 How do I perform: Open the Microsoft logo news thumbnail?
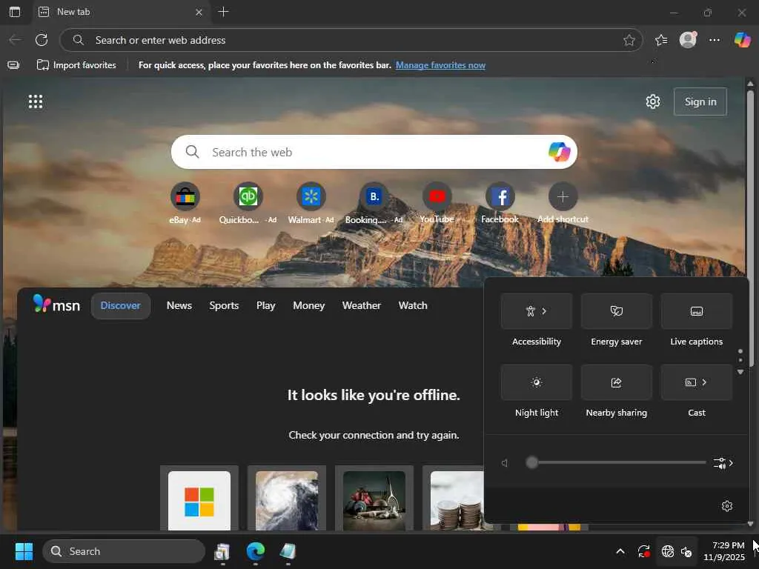tap(199, 501)
